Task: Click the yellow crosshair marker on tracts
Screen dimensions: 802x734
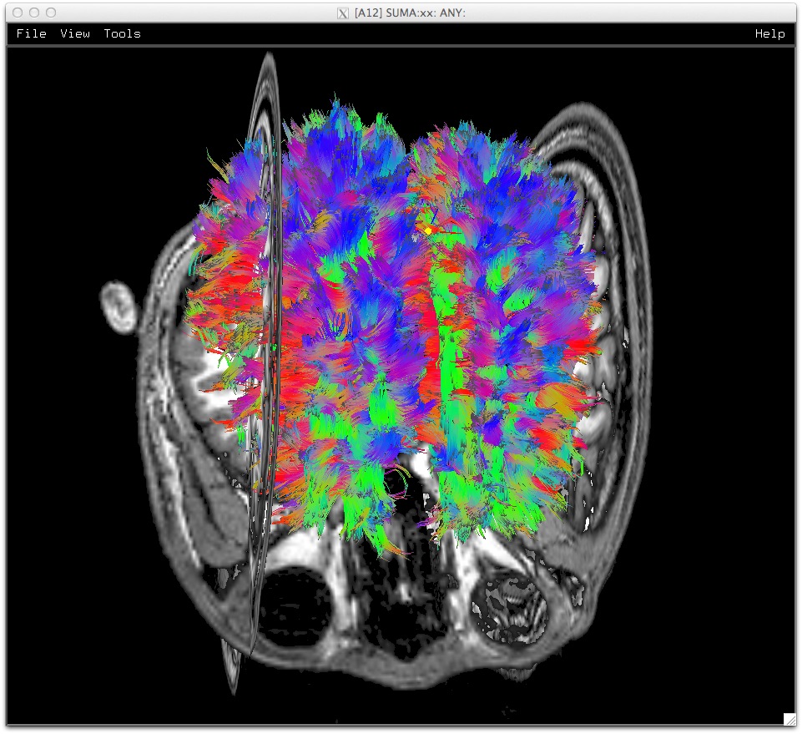Action: pos(429,230)
